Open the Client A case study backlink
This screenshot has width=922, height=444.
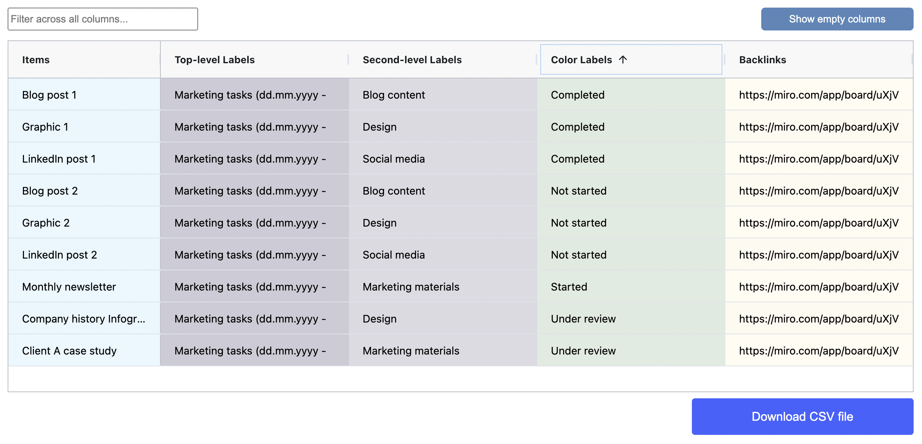[x=818, y=351]
